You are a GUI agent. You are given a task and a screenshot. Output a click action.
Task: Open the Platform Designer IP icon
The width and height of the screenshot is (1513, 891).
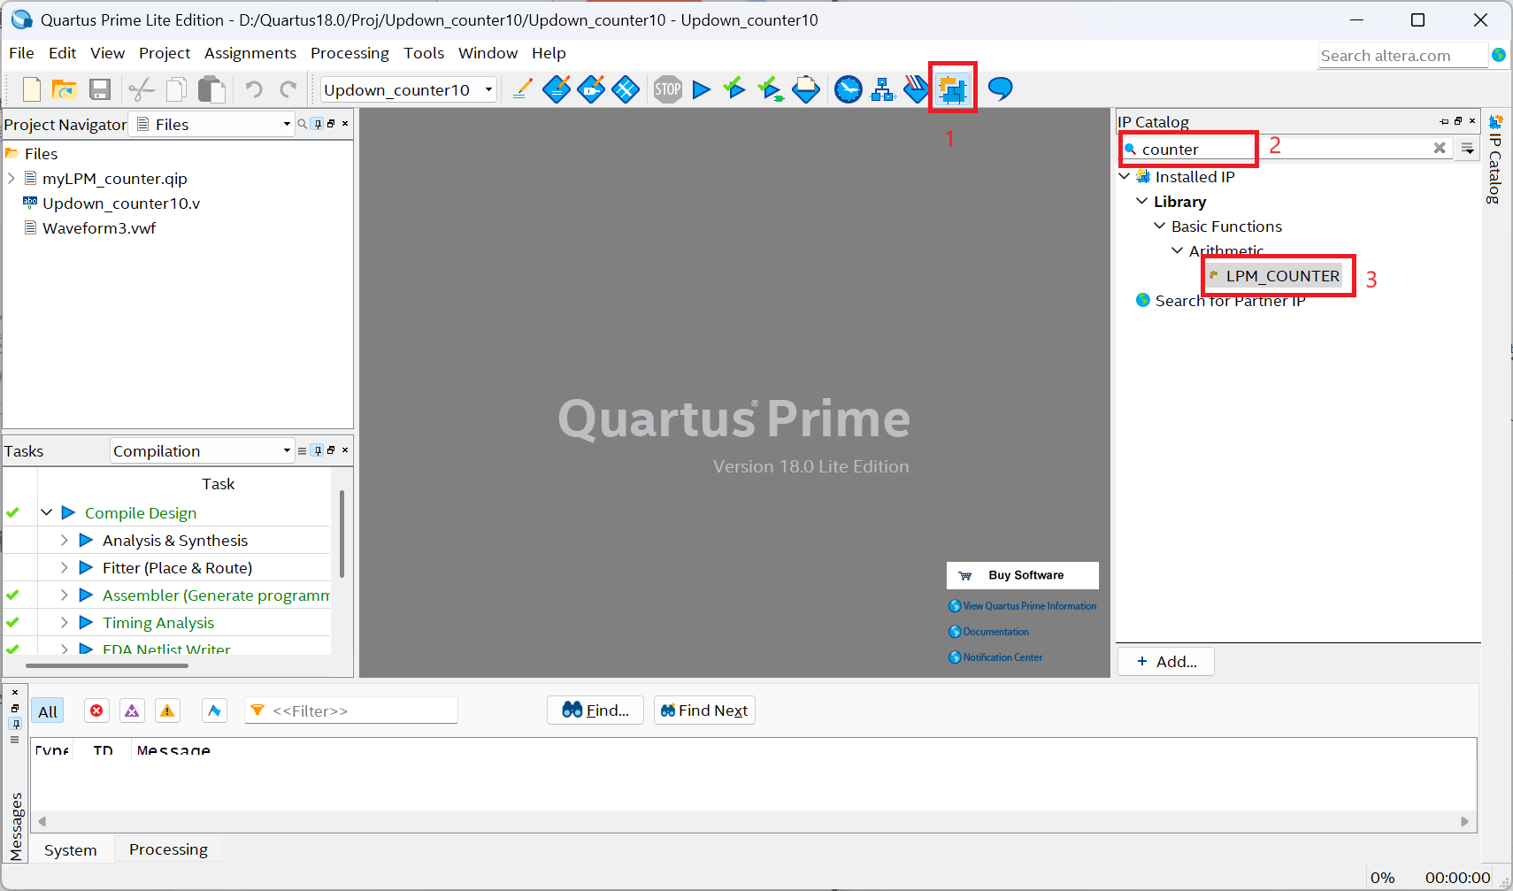tap(953, 89)
